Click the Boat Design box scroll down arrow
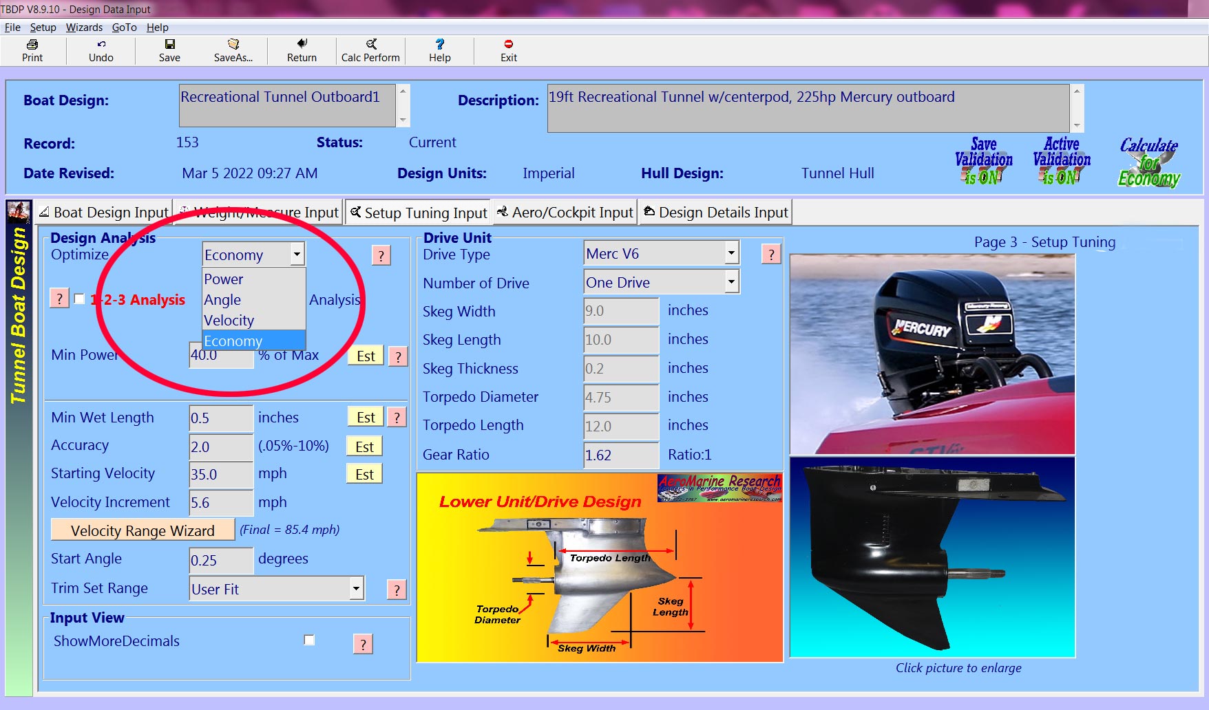The width and height of the screenshot is (1209, 710). coord(403,120)
